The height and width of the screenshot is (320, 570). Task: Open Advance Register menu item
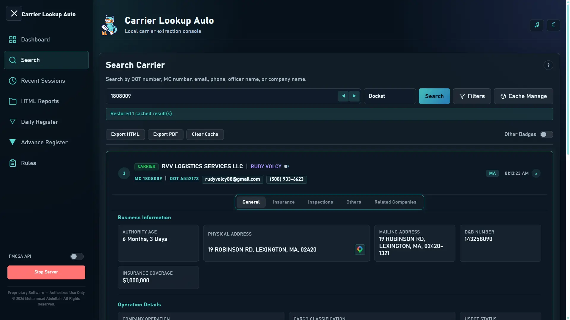point(46,143)
